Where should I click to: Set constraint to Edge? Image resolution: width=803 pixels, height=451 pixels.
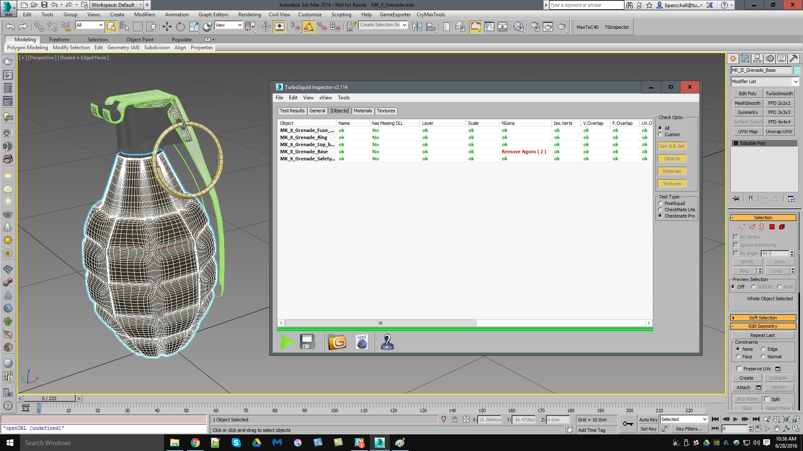(763, 349)
